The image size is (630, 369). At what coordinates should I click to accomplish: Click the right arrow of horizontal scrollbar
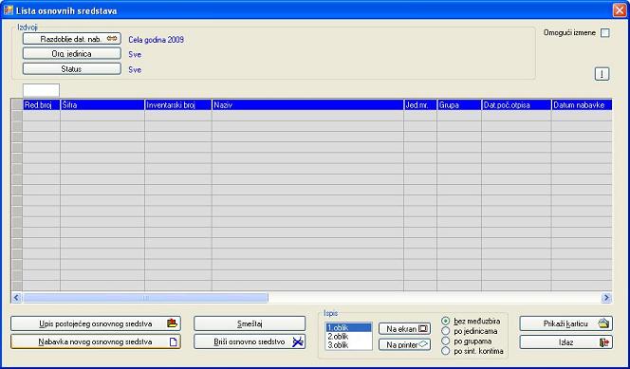click(x=606, y=298)
